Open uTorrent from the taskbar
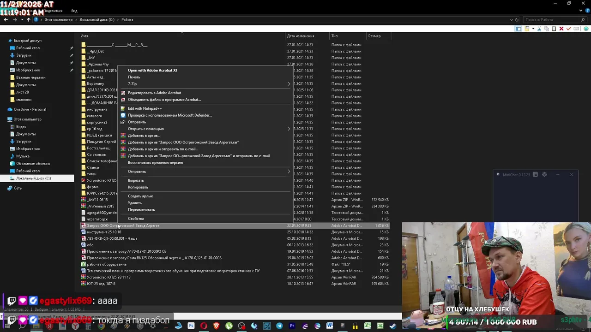Image resolution: width=591 pixels, height=332 pixels. tap(229, 326)
